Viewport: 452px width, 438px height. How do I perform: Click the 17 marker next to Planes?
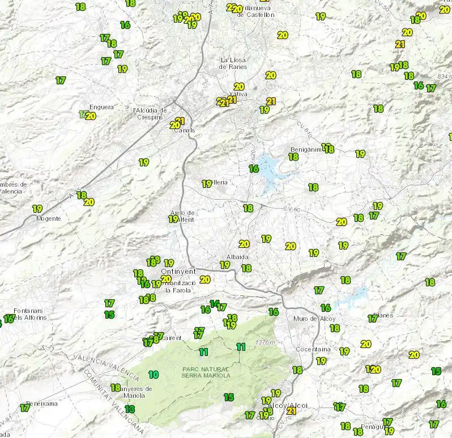[x=373, y=318]
